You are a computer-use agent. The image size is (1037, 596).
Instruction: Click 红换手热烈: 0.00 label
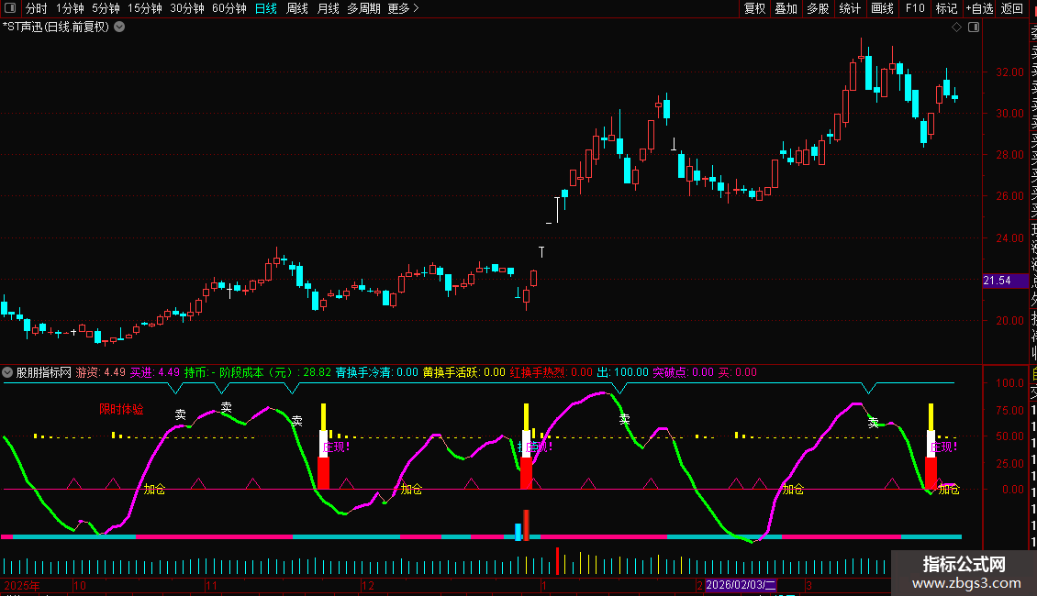tap(552, 372)
